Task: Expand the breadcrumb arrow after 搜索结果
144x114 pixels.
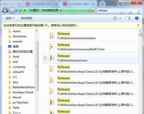Action: point(61,10)
